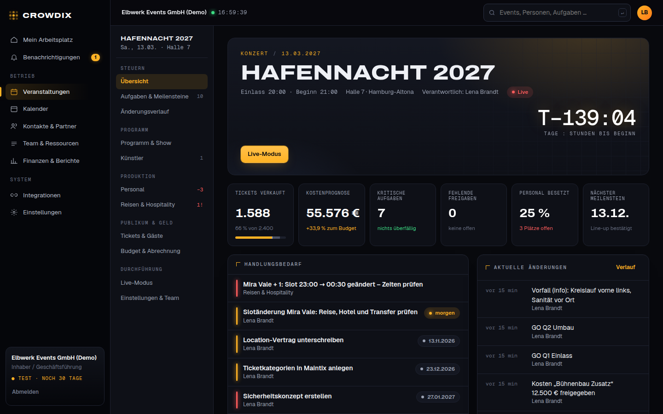Click the Crowdix logo icon
Image resolution: width=663 pixels, height=414 pixels.
[x=14, y=15]
